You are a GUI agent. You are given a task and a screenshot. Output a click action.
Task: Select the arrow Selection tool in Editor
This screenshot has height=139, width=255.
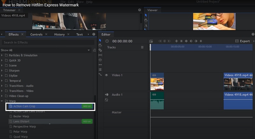100,40
